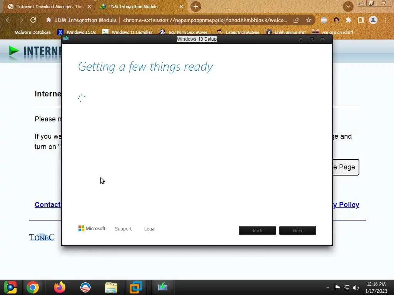Screen dimensions: 394x295
Task: Open the Support link in setup window
Action: 124,229
